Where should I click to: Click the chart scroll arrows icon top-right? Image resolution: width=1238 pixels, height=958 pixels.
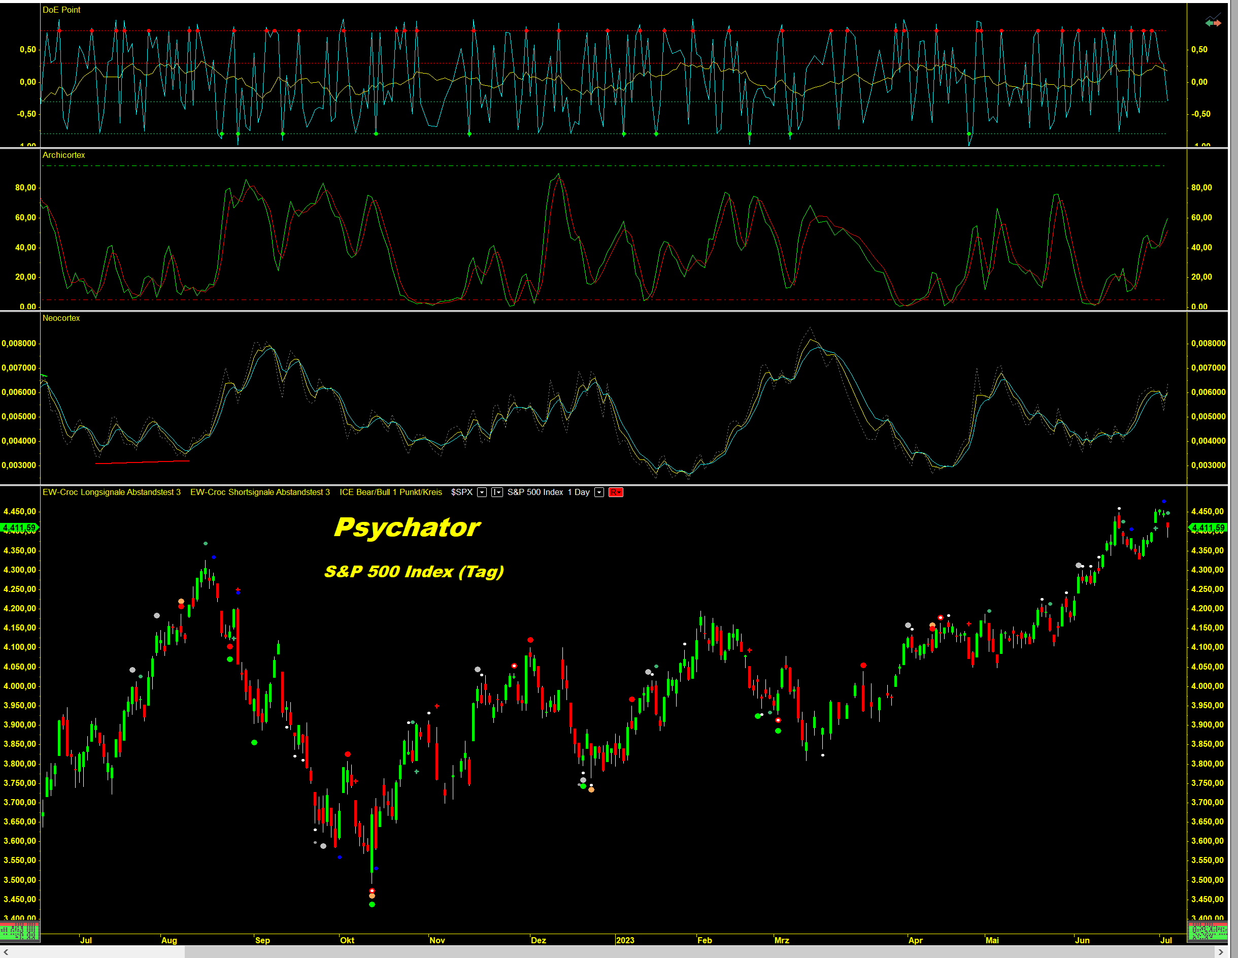pyautogui.click(x=1213, y=22)
